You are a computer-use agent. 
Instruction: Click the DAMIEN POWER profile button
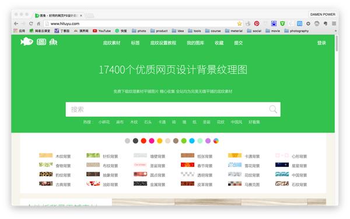pos(323,14)
